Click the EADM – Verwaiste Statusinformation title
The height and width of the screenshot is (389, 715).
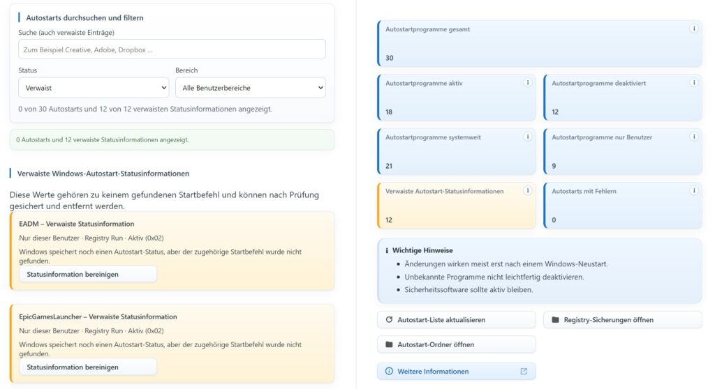[77, 224]
